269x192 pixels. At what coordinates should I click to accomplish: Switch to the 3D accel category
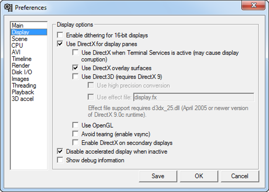pyautogui.click(x=23, y=99)
